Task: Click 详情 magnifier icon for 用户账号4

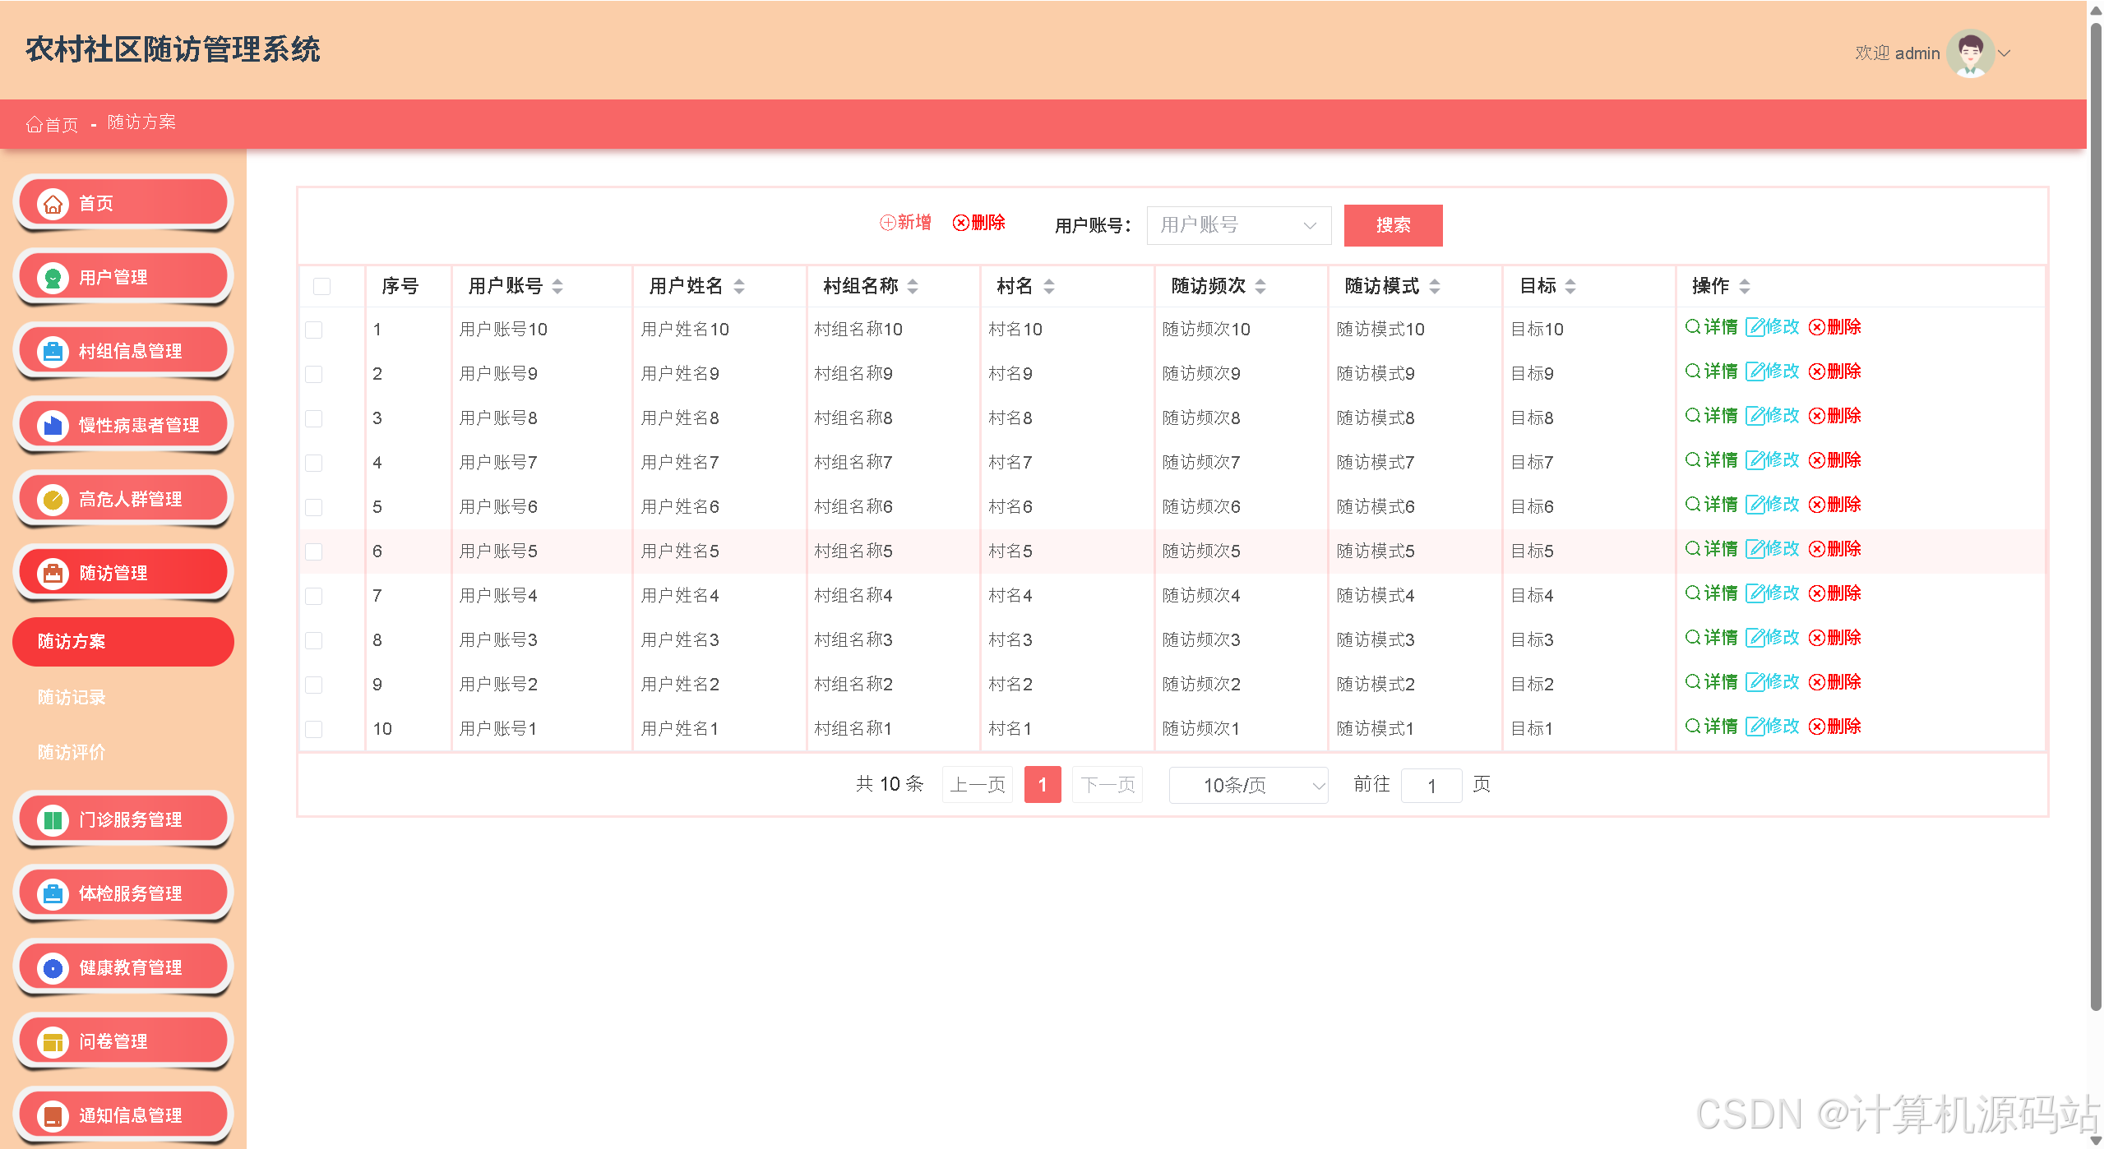Action: point(1693,593)
